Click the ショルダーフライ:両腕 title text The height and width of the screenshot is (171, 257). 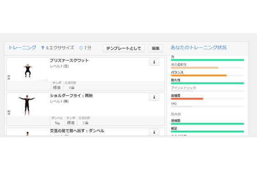click(x=71, y=96)
